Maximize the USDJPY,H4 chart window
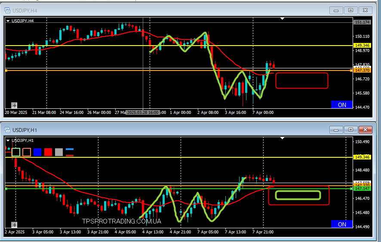This screenshot has width=381, height=242. (x=350, y=10)
